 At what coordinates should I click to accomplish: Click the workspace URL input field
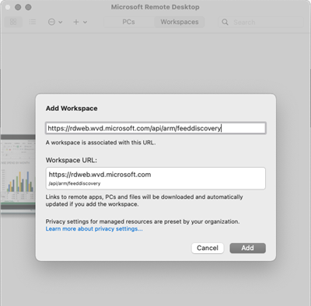point(155,128)
